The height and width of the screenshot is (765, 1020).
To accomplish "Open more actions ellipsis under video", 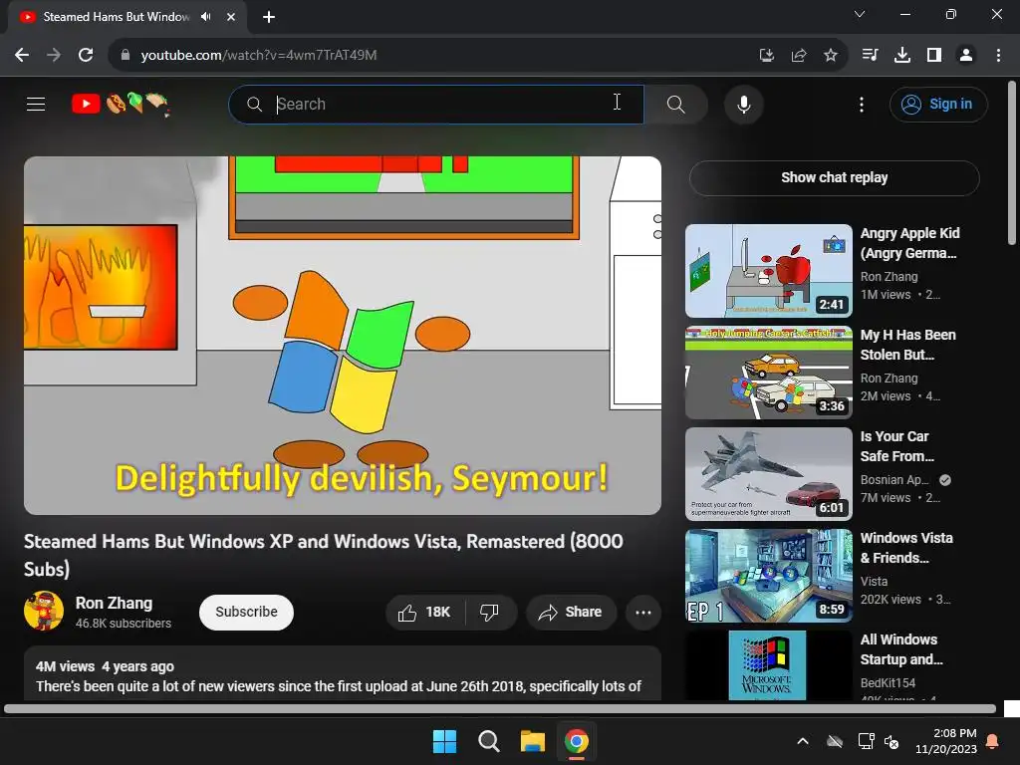I will pyautogui.click(x=643, y=613).
